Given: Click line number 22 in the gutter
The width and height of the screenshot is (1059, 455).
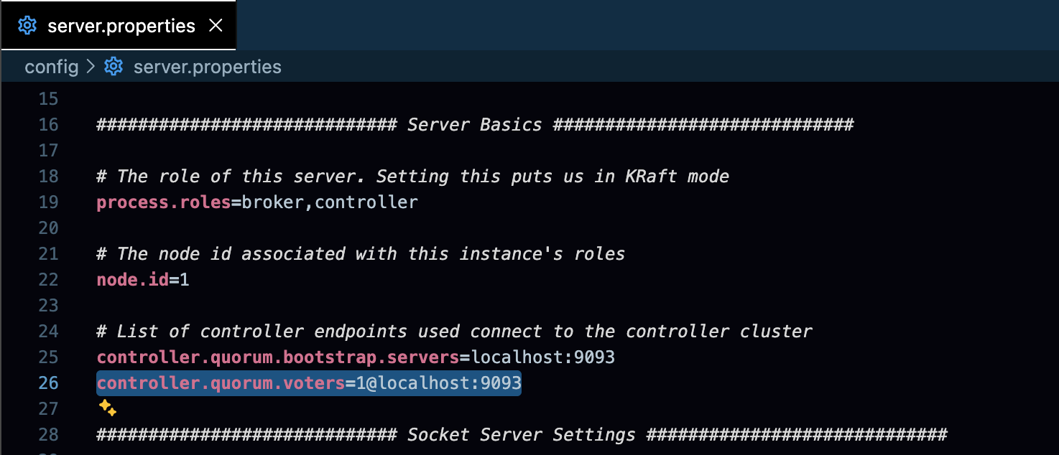Looking at the screenshot, I should point(48,280).
